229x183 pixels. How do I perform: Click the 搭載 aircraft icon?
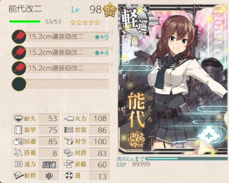[18, 153]
